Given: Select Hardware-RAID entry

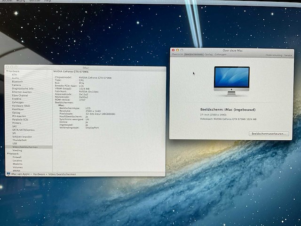Looking at the screenshot, I should pyautogui.click(x=21, y=105).
